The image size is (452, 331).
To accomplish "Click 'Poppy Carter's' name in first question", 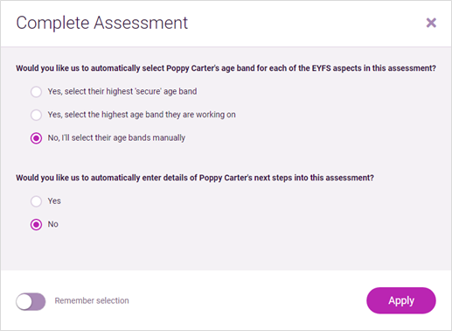I will click(192, 68).
